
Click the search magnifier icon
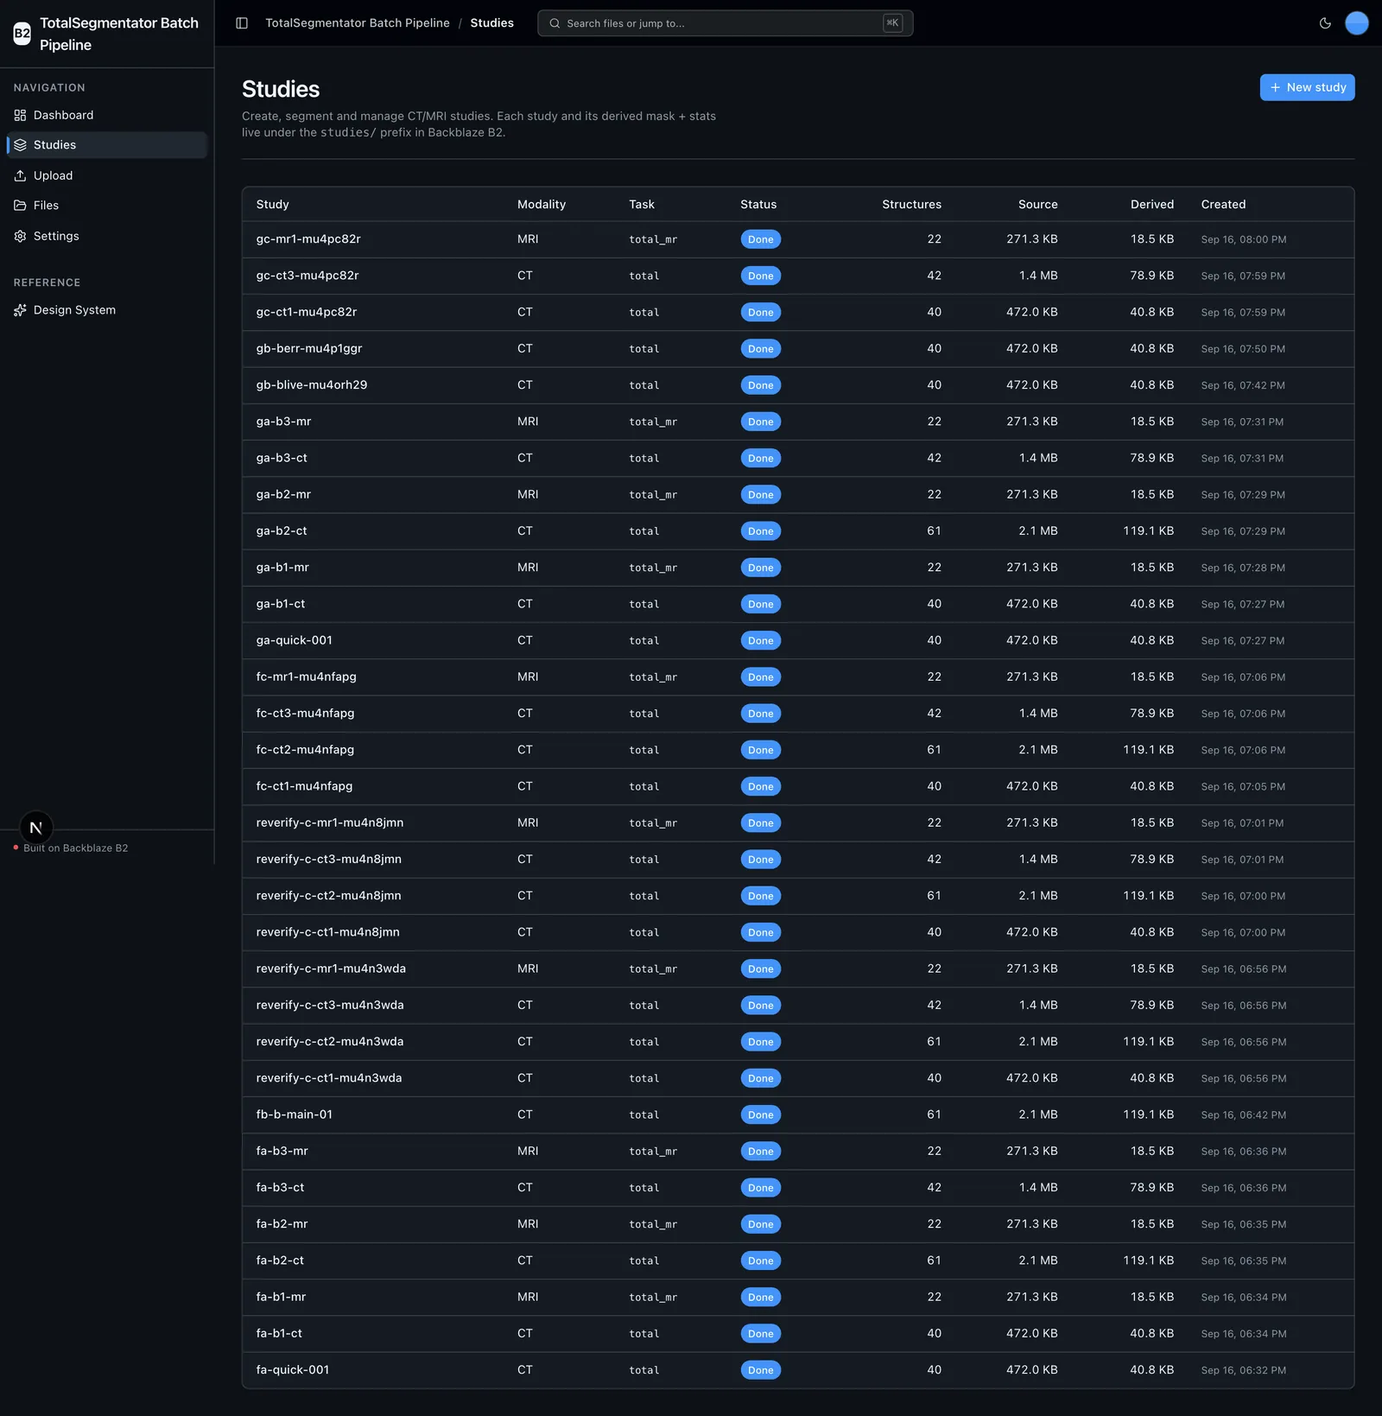pyautogui.click(x=555, y=23)
